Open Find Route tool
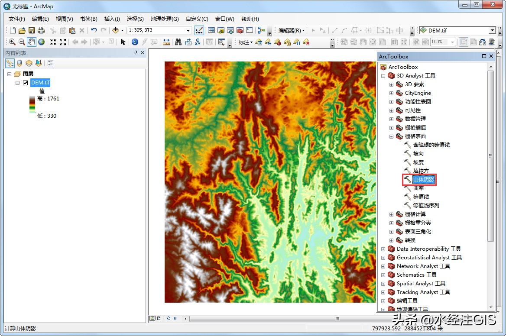The image size is (506, 336). tap(188, 42)
